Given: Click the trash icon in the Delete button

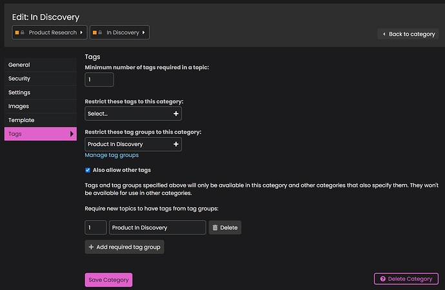Looking at the screenshot, I should pos(215,227).
